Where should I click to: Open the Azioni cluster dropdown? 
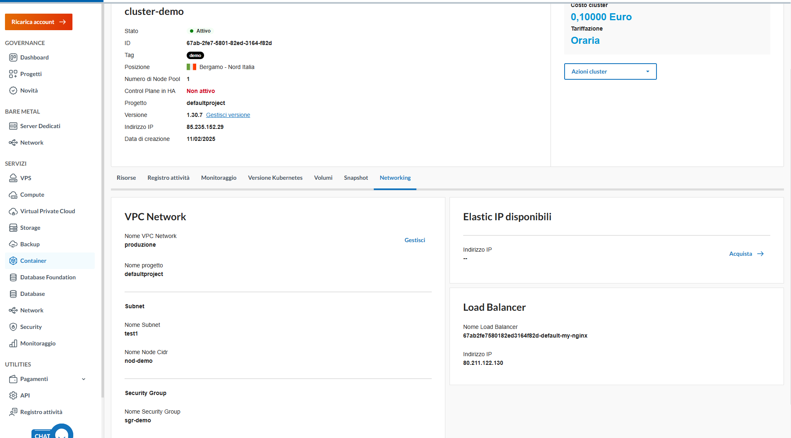[610, 71]
